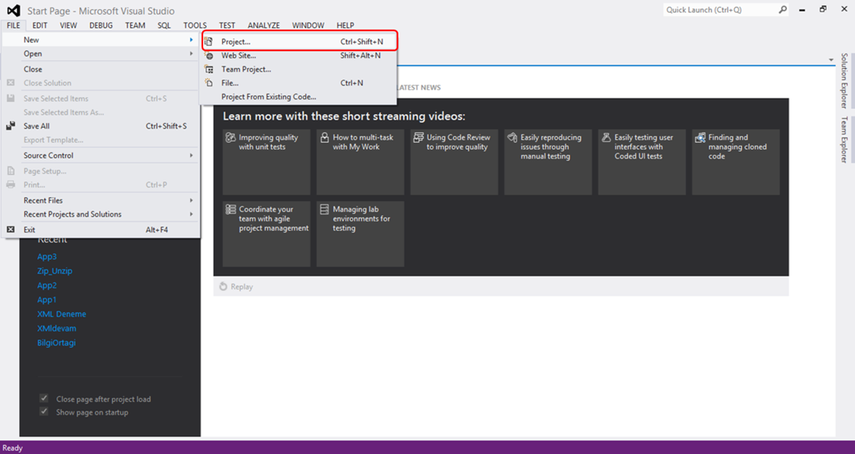855x454 pixels.
Task: Open the VIEW menu
Action: [69, 25]
